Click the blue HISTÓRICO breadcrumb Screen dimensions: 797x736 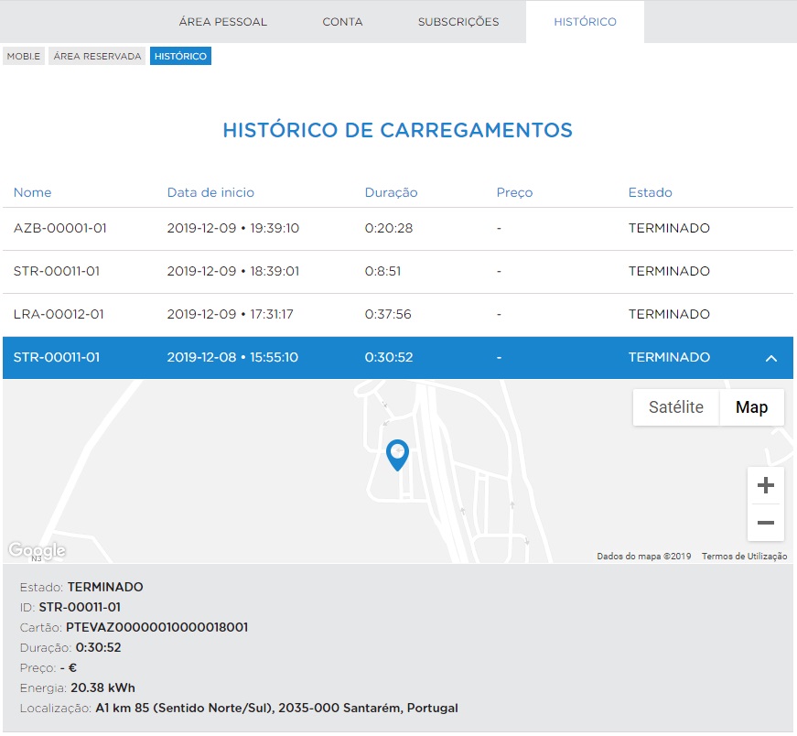(x=180, y=56)
